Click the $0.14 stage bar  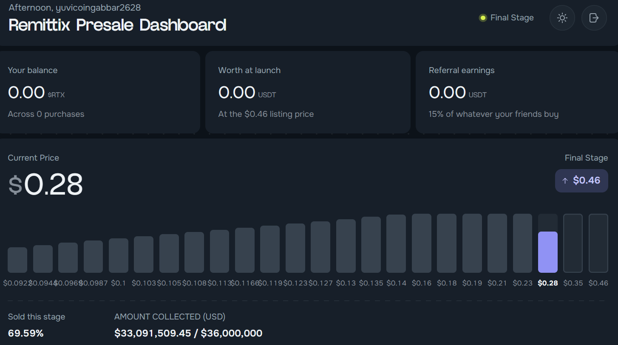point(396,243)
